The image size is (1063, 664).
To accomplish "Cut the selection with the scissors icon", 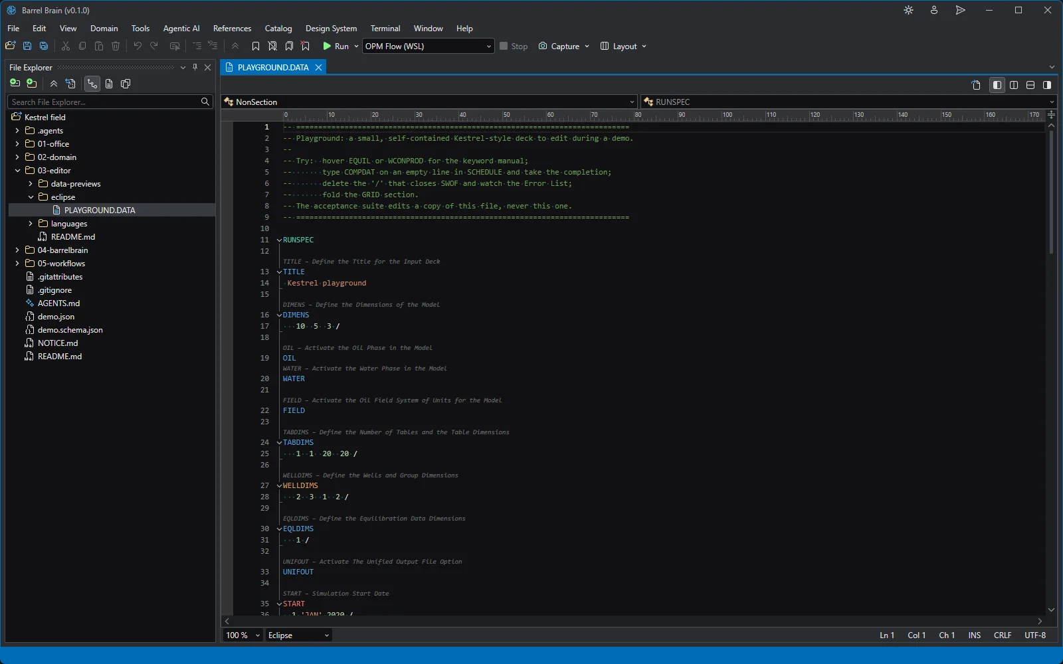I will (x=66, y=46).
